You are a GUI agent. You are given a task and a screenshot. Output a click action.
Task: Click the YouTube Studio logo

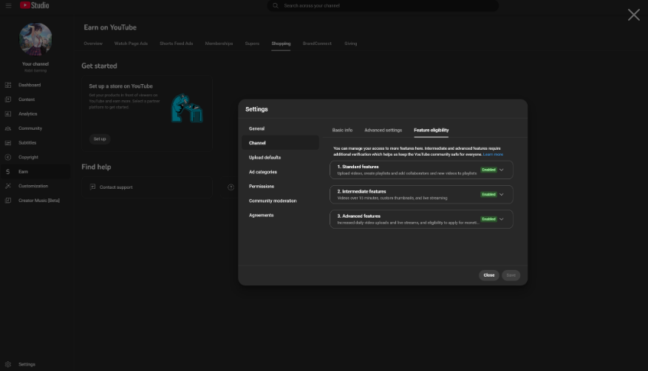pyautogui.click(x=34, y=5)
